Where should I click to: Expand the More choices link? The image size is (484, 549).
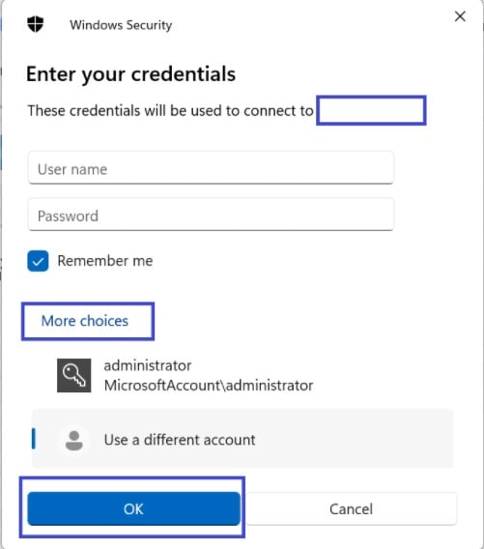[x=85, y=321]
